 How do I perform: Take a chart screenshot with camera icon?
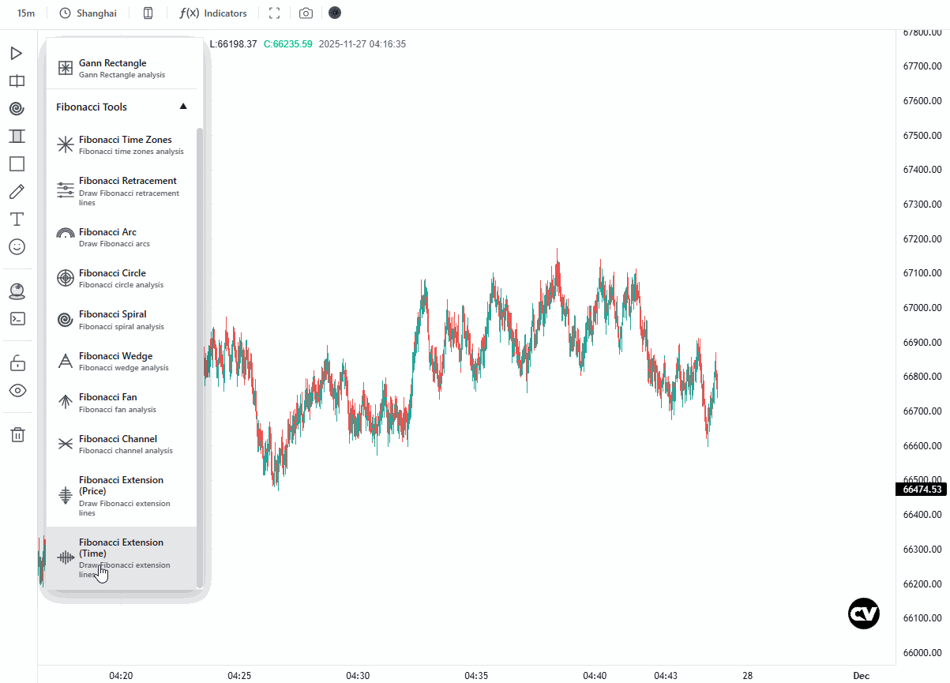[306, 13]
